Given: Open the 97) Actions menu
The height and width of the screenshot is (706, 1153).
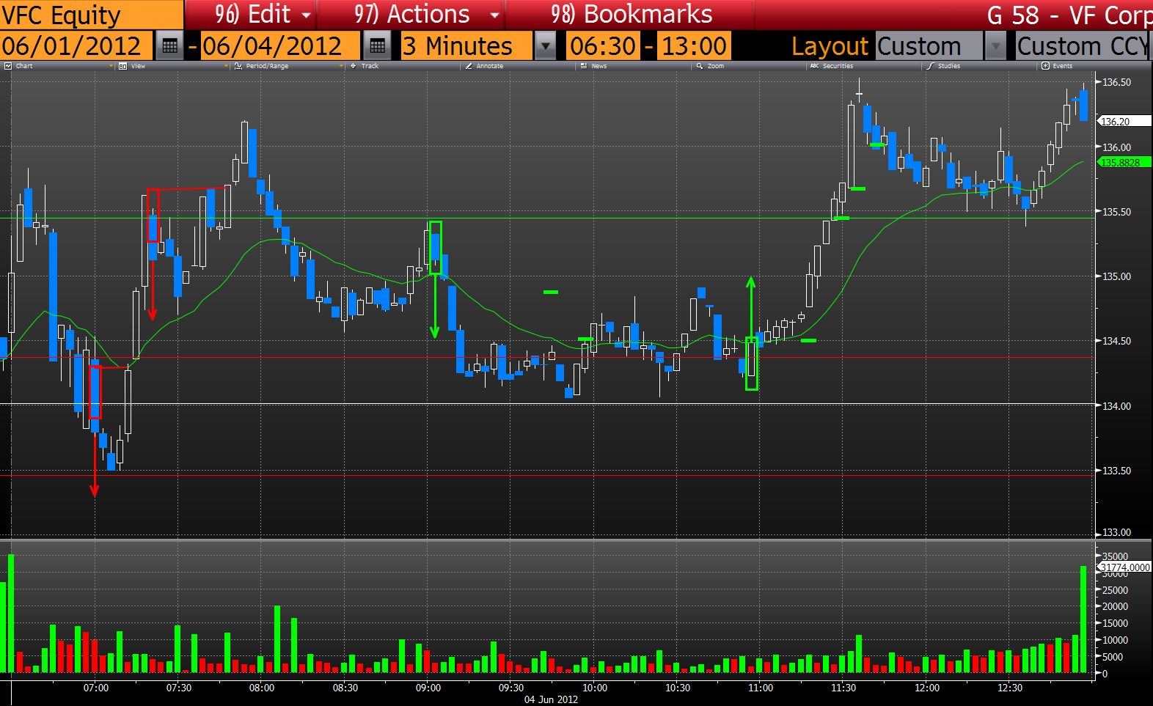Looking at the screenshot, I should (x=411, y=15).
